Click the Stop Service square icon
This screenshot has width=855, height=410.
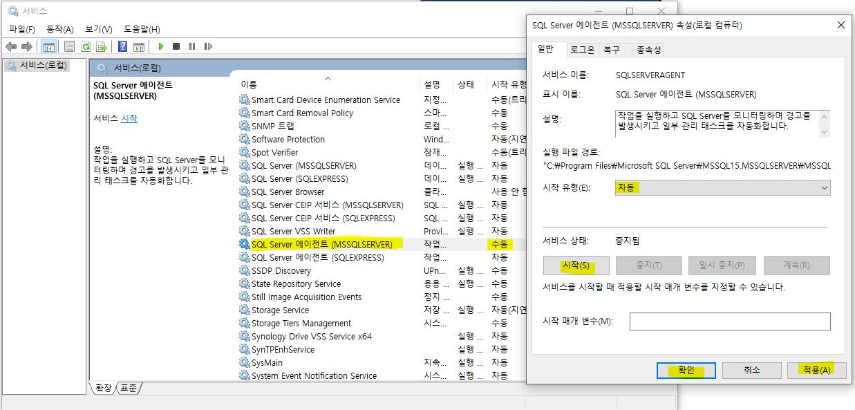click(176, 46)
